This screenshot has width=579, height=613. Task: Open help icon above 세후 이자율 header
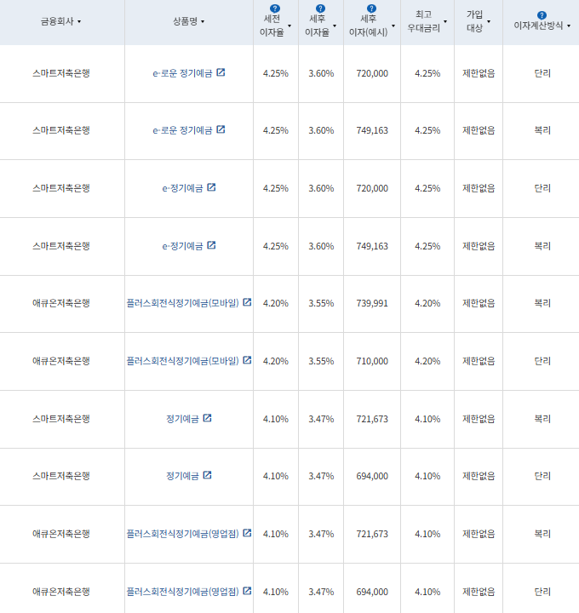320,9
